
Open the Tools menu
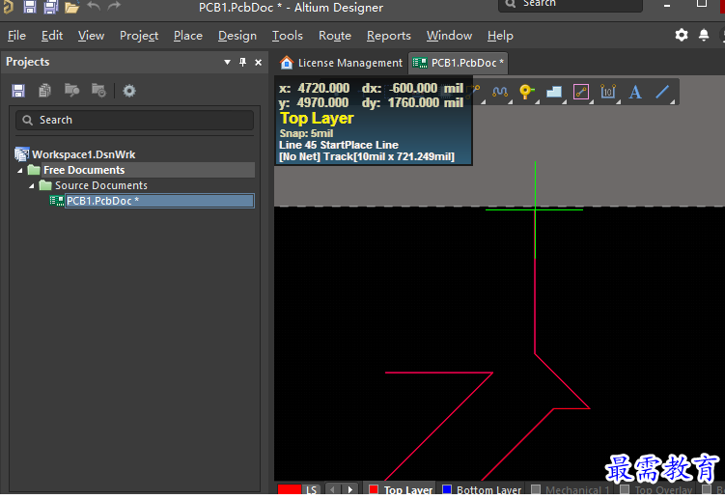287,36
